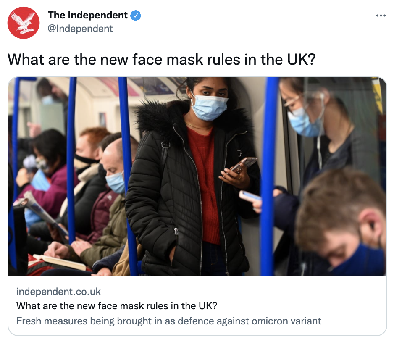Open the article preview photo of masked commuters
Viewport: 394px width, 342px height.
(x=197, y=176)
